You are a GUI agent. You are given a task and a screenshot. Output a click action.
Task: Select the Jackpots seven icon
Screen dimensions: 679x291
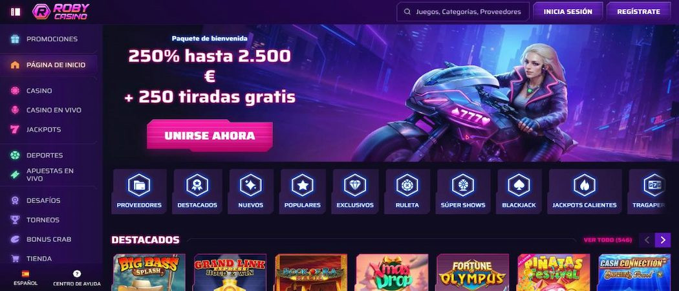point(15,129)
